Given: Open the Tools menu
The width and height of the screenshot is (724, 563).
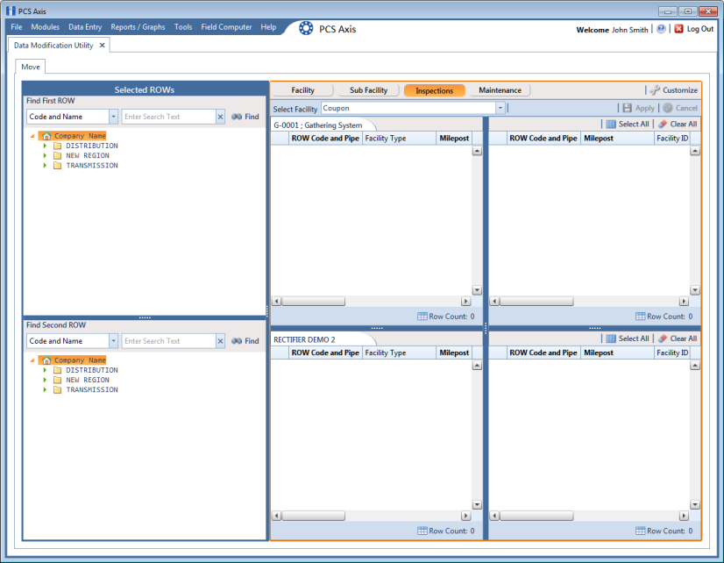Looking at the screenshot, I should click(183, 27).
